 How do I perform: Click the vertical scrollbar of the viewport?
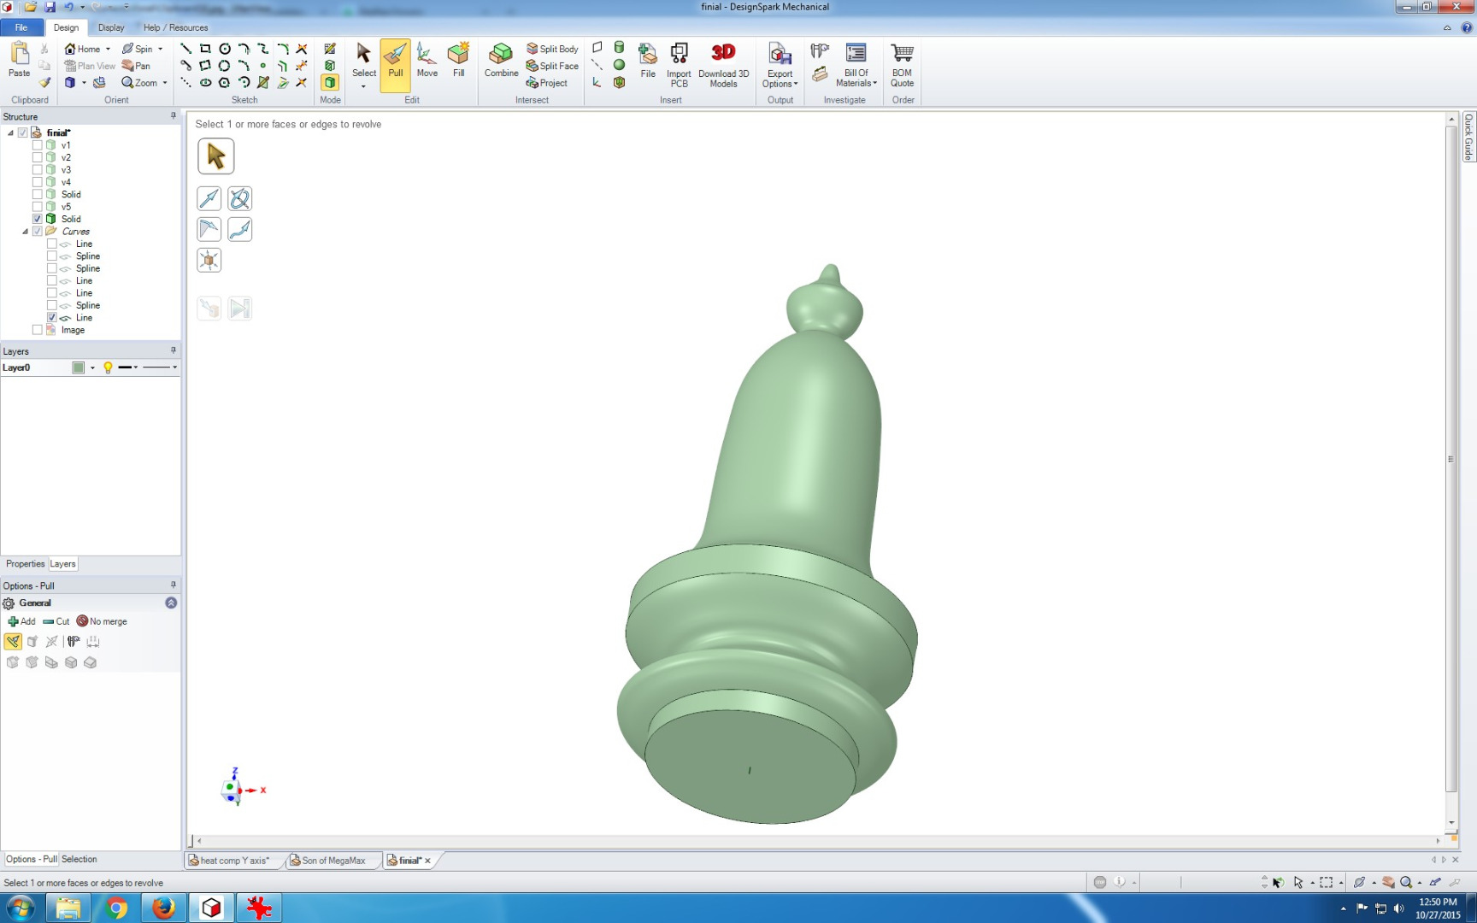pyautogui.click(x=1451, y=459)
